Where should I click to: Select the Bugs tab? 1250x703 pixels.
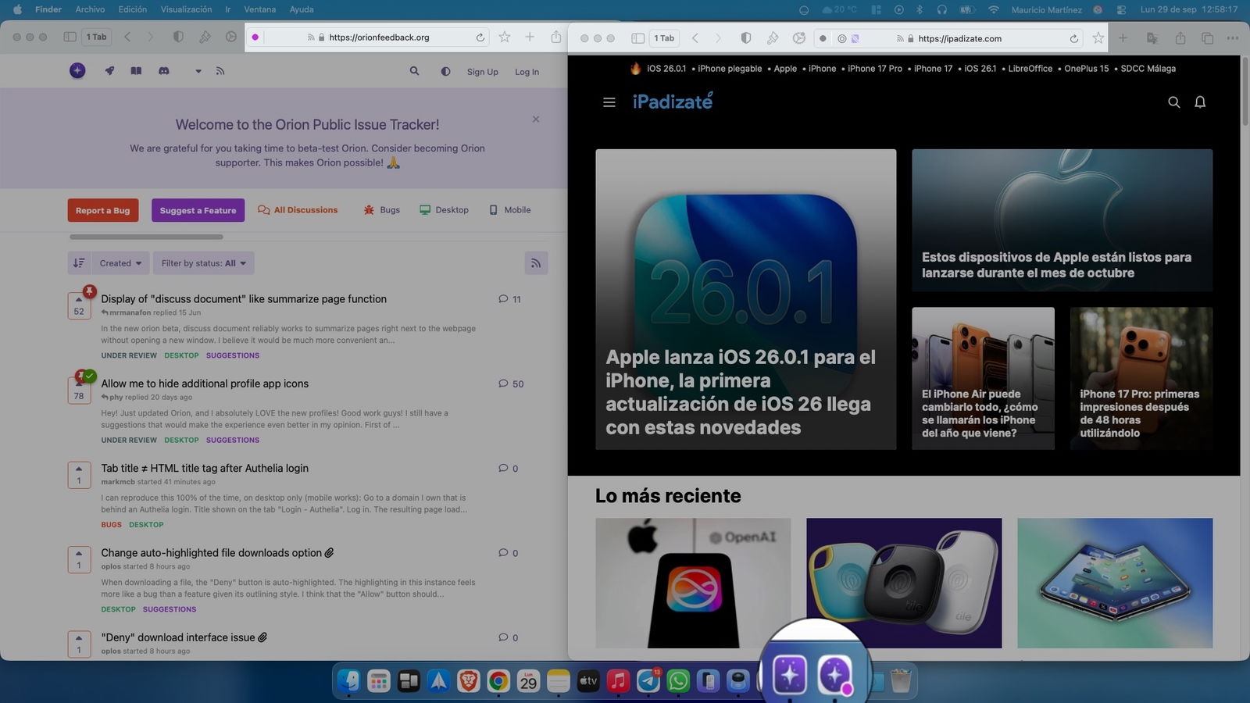(381, 210)
